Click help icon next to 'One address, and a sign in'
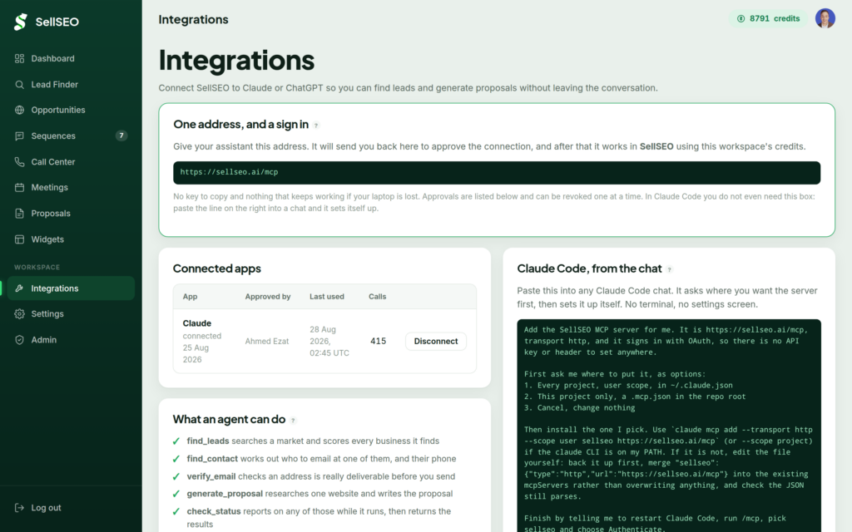This screenshot has width=852, height=532. pos(316,126)
